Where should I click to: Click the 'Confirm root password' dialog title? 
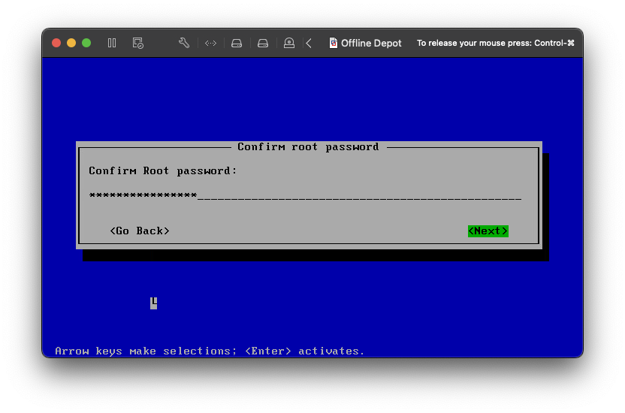[308, 146]
